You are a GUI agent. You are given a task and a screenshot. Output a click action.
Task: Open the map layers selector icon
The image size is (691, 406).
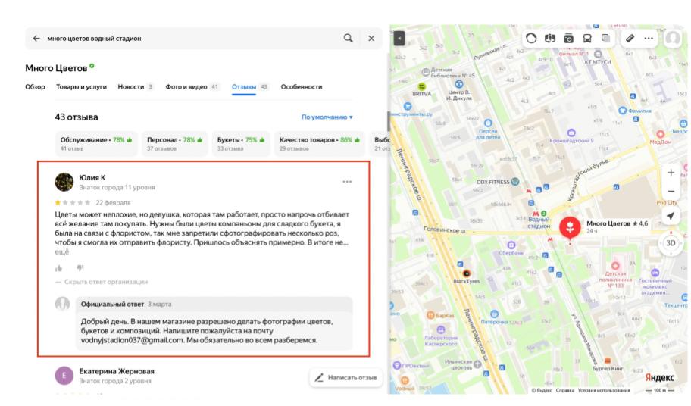point(606,39)
